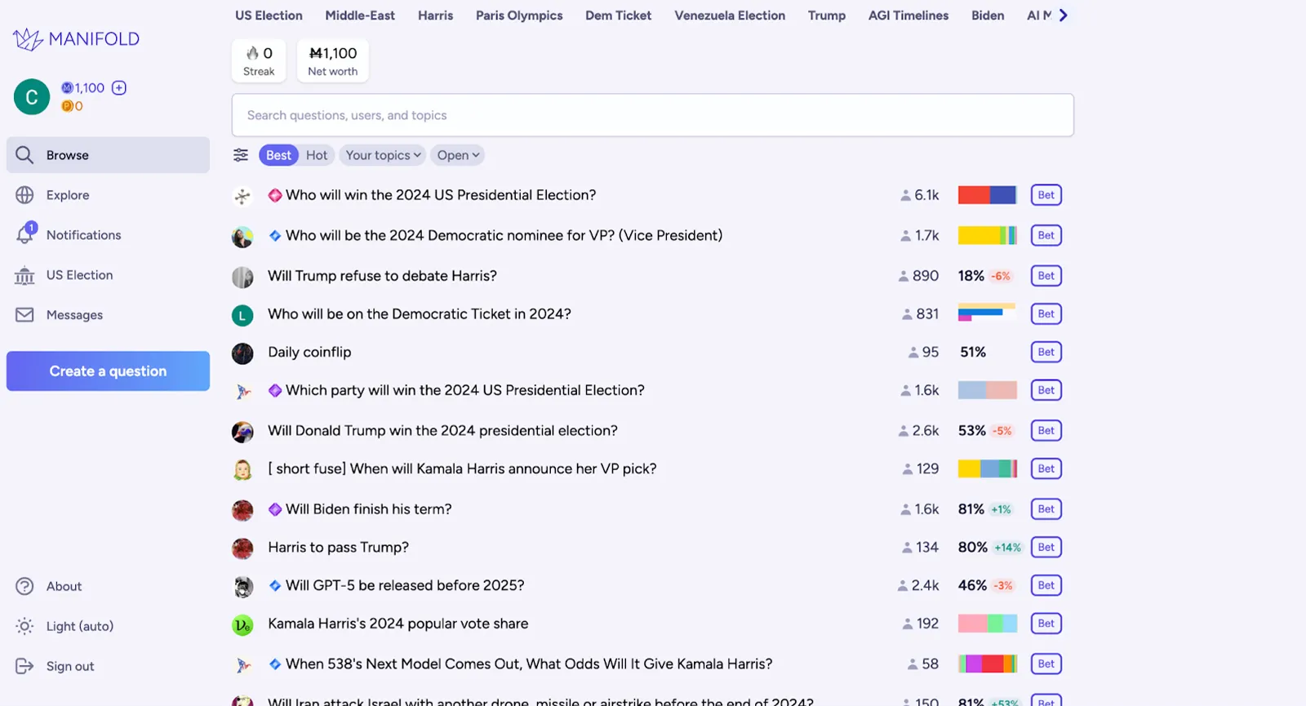This screenshot has width=1306, height=706.
Task: Select the AGI Timelines topic tab
Action: tap(908, 16)
